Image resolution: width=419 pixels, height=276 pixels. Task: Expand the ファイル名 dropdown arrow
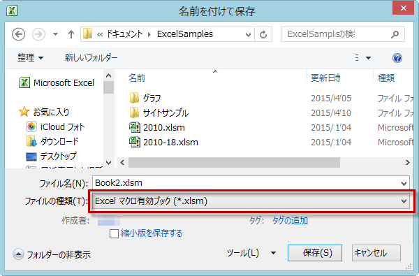pyautogui.click(x=404, y=184)
